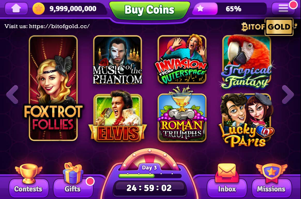Screen dimensions: 301x199
Task: Click the gold coin star icon
Action: 38,9
